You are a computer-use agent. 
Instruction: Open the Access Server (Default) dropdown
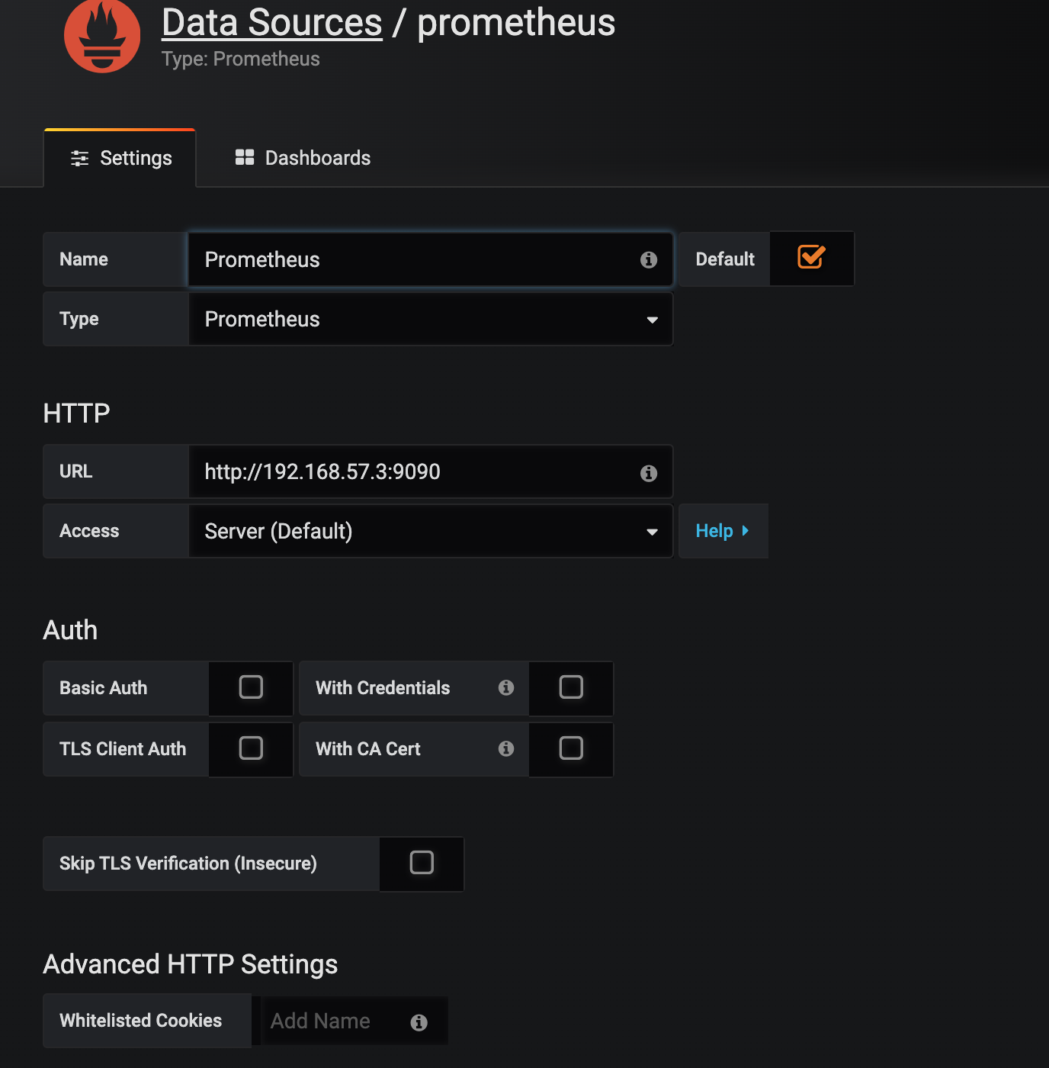point(431,531)
